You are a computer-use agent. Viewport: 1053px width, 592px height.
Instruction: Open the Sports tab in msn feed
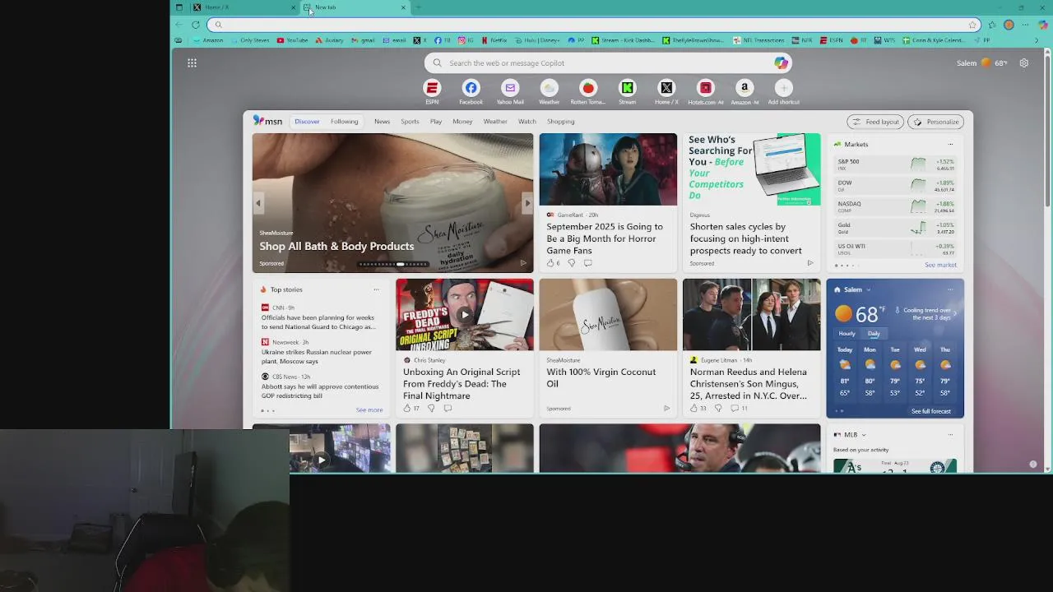(x=410, y=122)
